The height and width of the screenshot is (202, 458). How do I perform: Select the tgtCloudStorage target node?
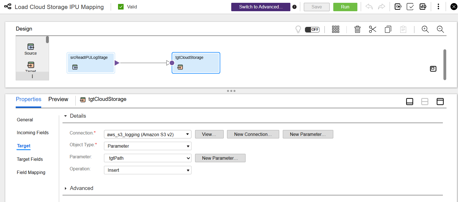coord(196,63)
